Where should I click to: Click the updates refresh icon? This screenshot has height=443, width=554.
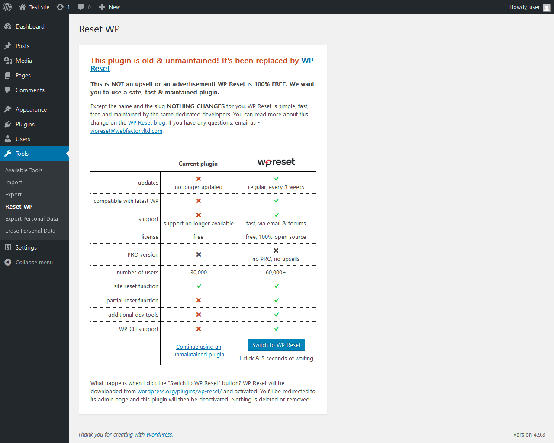(60, 7)
